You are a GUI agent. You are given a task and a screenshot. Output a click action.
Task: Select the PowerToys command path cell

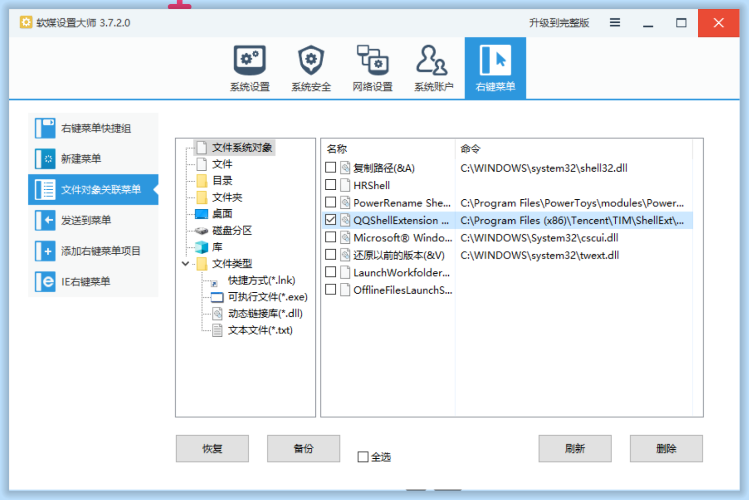[x=572, y=203]
